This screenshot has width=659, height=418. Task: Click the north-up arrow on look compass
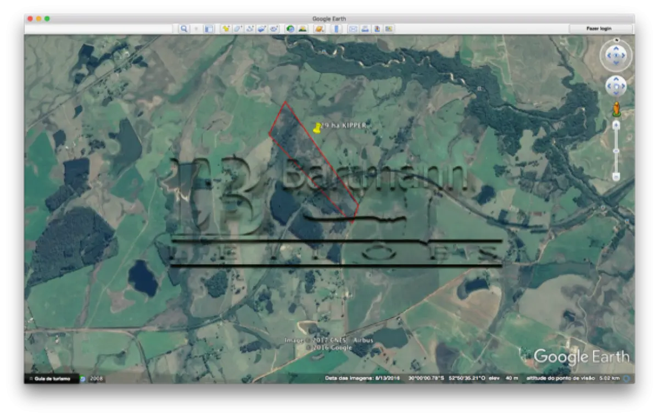point(616,47)
